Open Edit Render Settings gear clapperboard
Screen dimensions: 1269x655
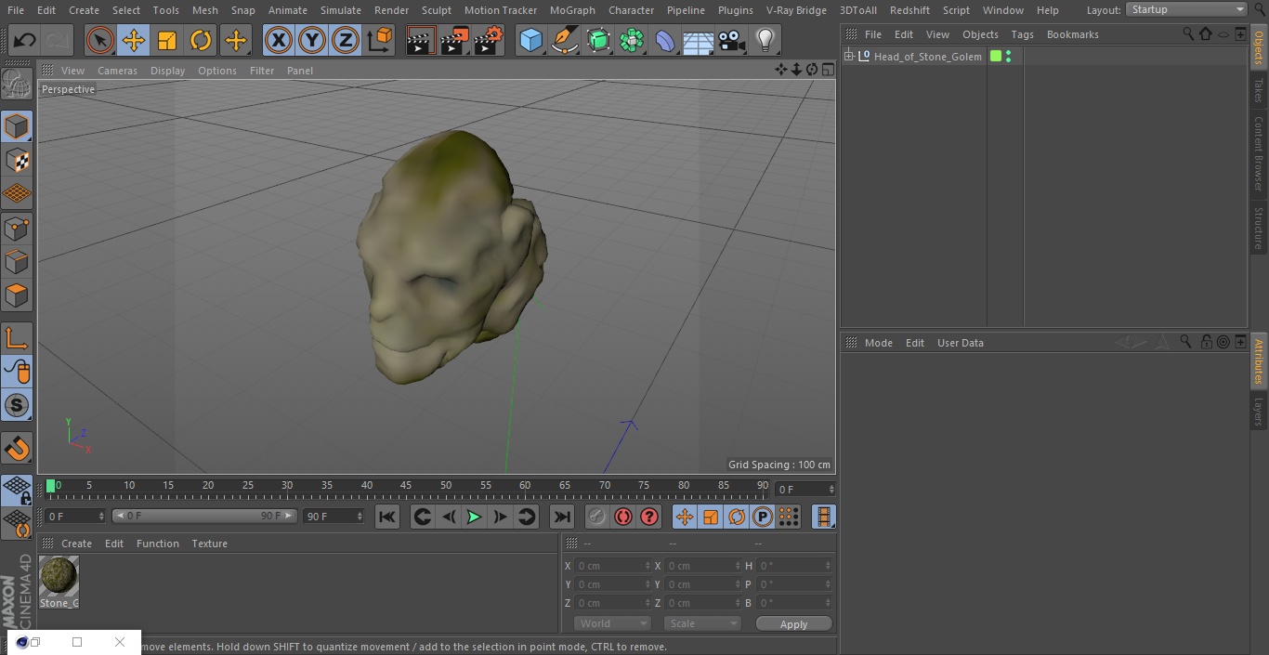489,40
